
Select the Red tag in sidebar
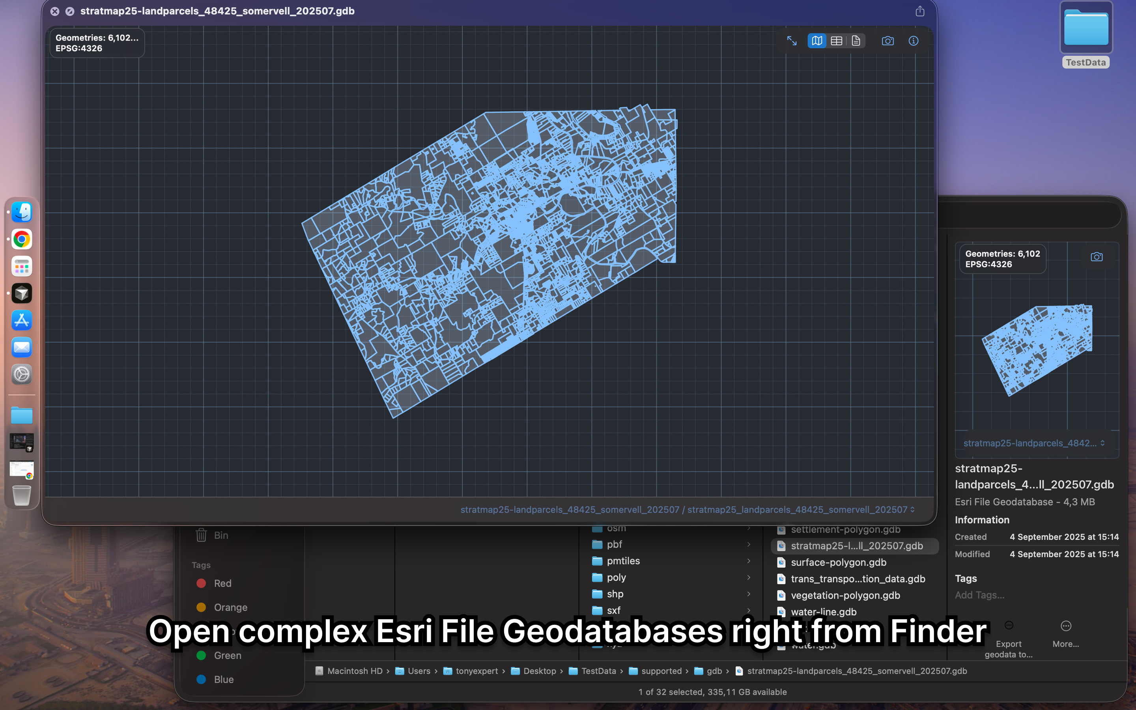(222, 583)
